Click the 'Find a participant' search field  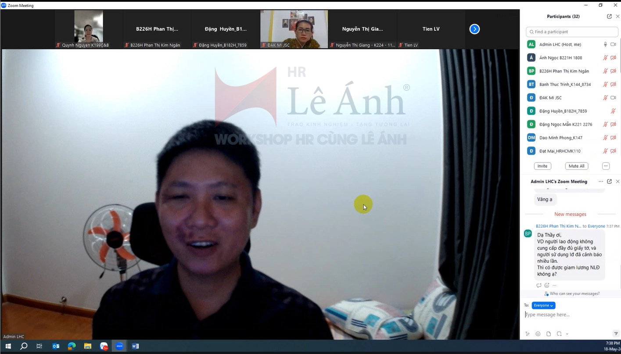tap(572, 32)
